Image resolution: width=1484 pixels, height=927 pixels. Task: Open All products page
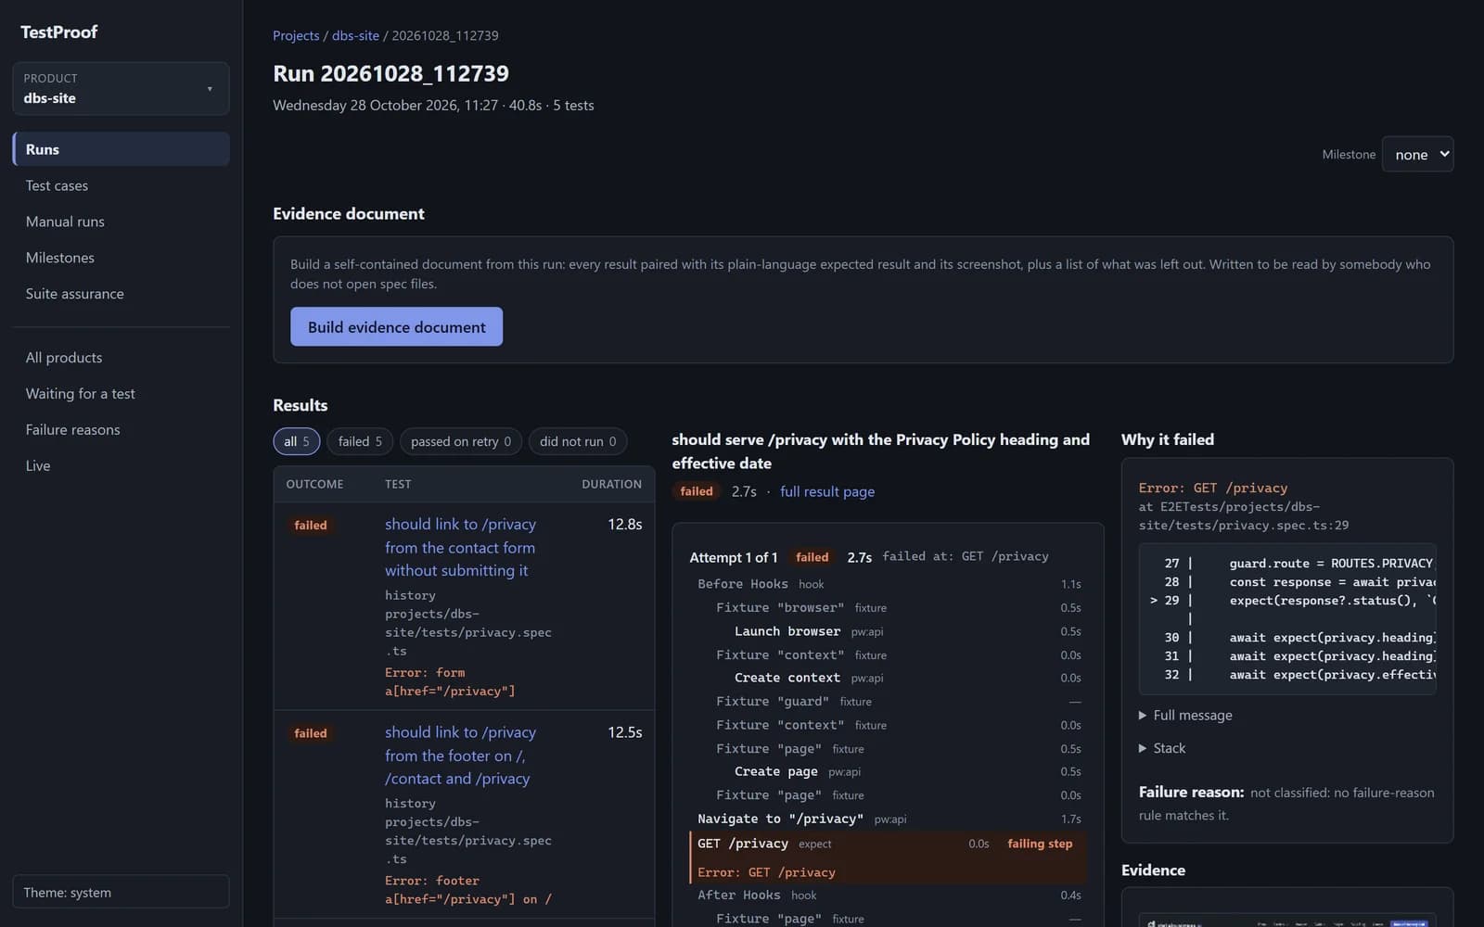click(x=121, y=358)
